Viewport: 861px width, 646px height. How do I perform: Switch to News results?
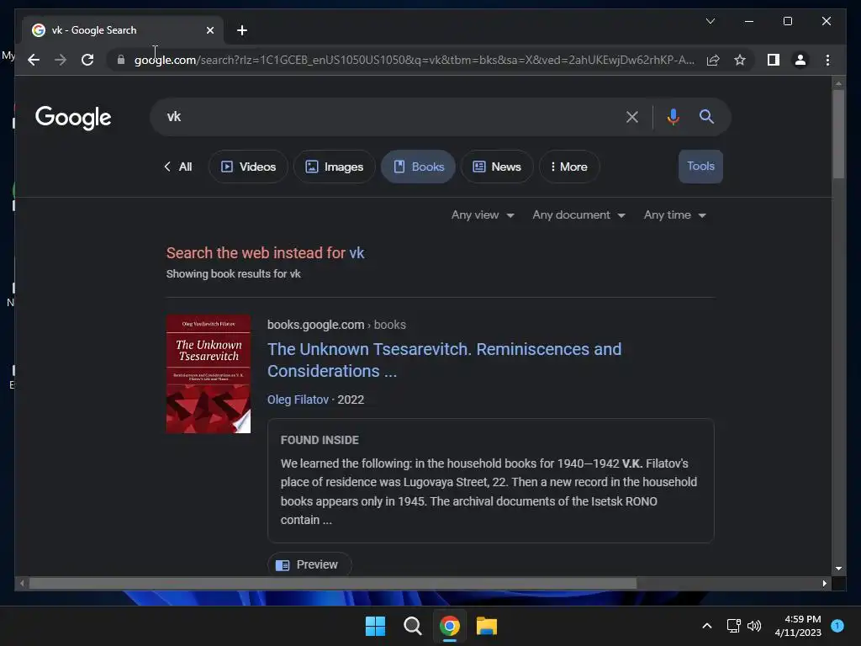coord(497,167)
